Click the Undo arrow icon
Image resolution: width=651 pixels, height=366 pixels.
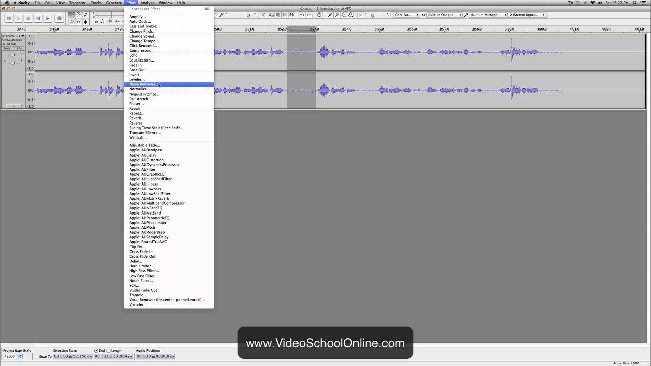coord(302,15)
